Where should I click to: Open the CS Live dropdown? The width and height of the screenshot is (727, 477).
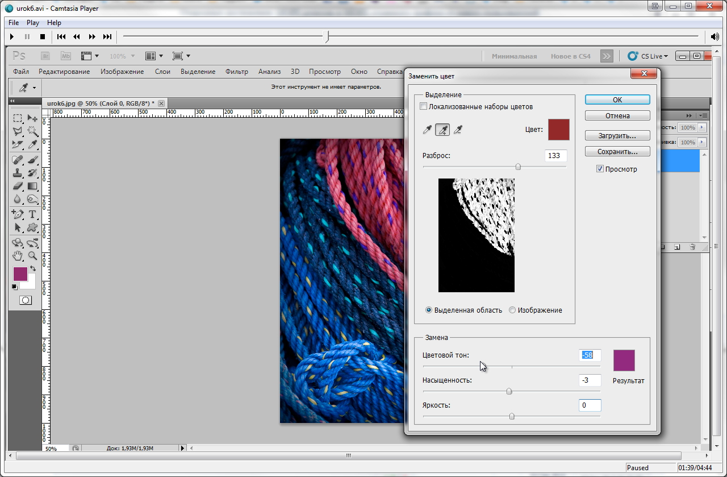(x=648, y=56)
